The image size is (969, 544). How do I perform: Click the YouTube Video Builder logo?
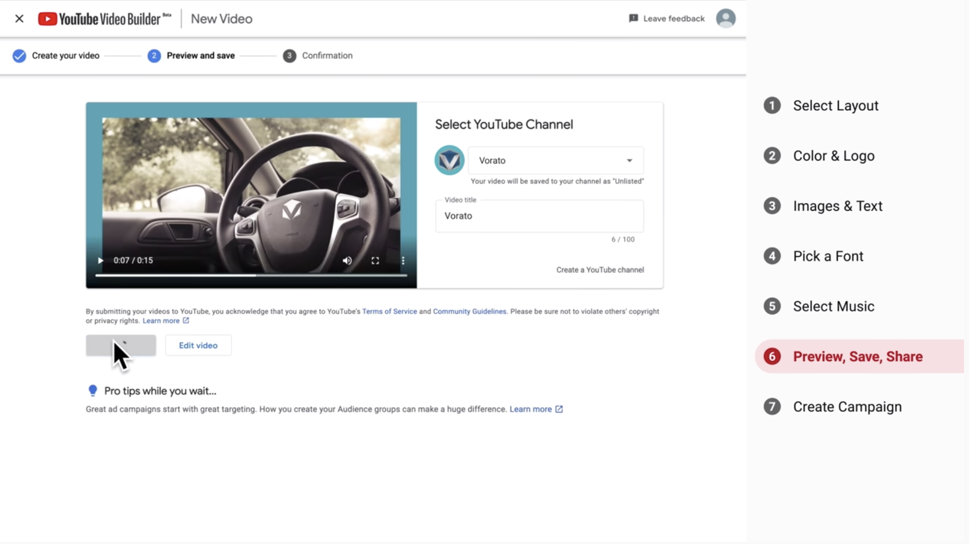pos(104,19)
